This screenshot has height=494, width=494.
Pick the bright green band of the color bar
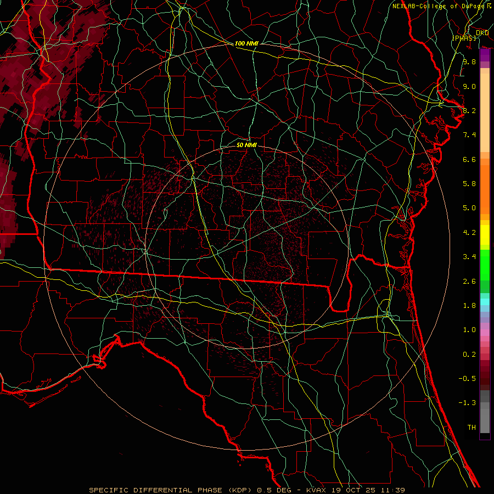point(485,265)
